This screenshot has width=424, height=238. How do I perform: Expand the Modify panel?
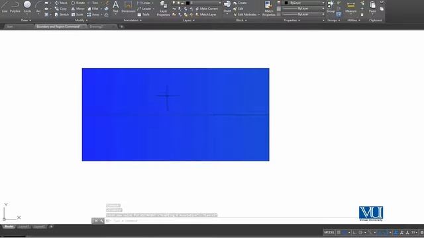pyautogui.click(x=81, y=20)
